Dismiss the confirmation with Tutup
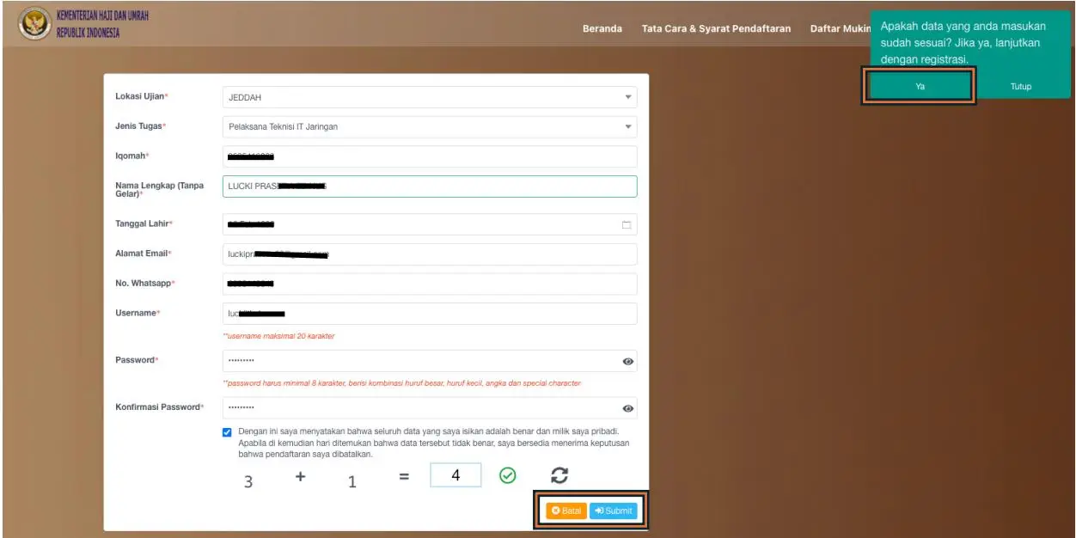This screenshot has width=1076, height=538. tap(1020, 87)
